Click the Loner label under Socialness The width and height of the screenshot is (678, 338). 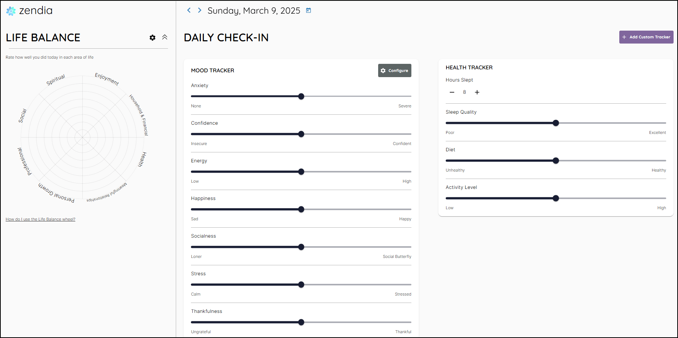click(x=196, y=256)
